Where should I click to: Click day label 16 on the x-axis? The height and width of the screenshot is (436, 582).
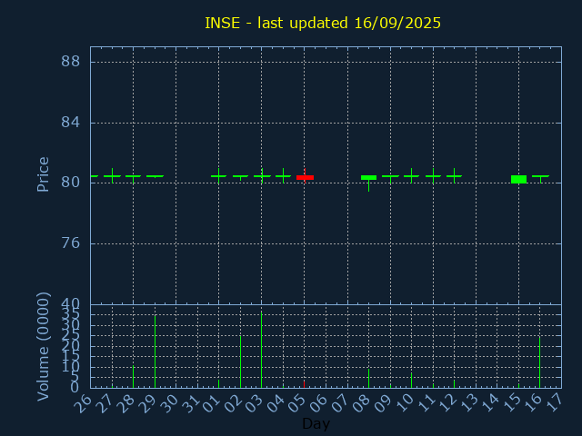point(533,402)
